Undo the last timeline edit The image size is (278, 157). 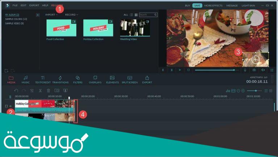(x=16, y=91)
